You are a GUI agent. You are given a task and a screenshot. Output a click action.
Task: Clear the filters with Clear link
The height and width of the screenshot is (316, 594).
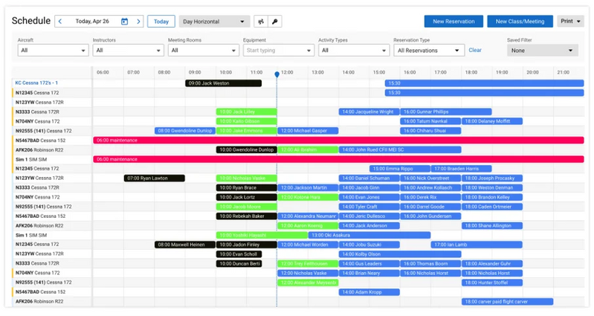point(474,51)
